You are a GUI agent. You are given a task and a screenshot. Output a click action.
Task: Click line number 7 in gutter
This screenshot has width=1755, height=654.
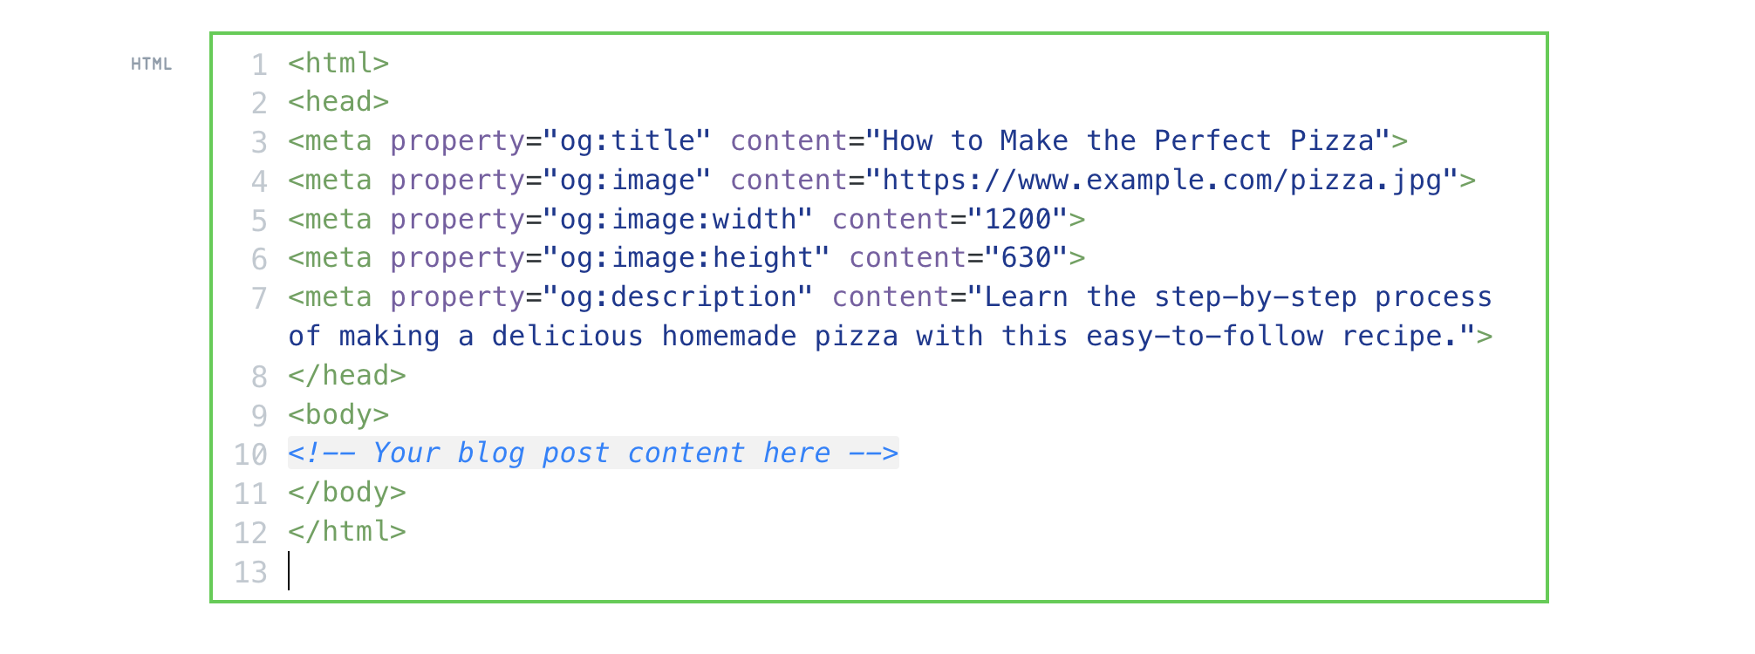(259, 298)
